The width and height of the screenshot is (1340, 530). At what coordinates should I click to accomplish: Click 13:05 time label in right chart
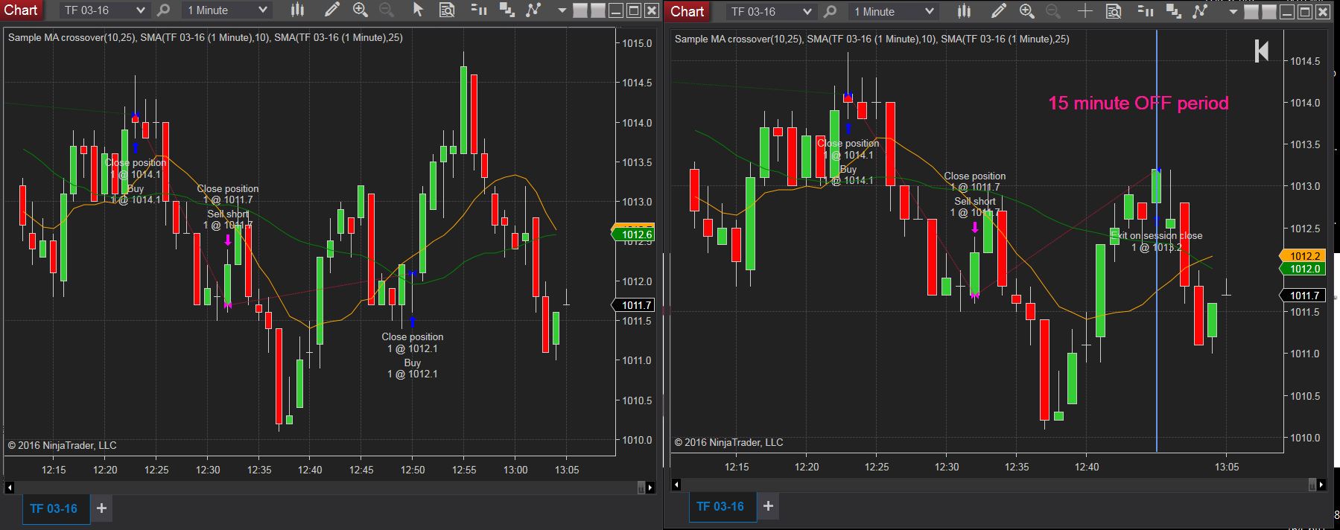click(1227, 467)
